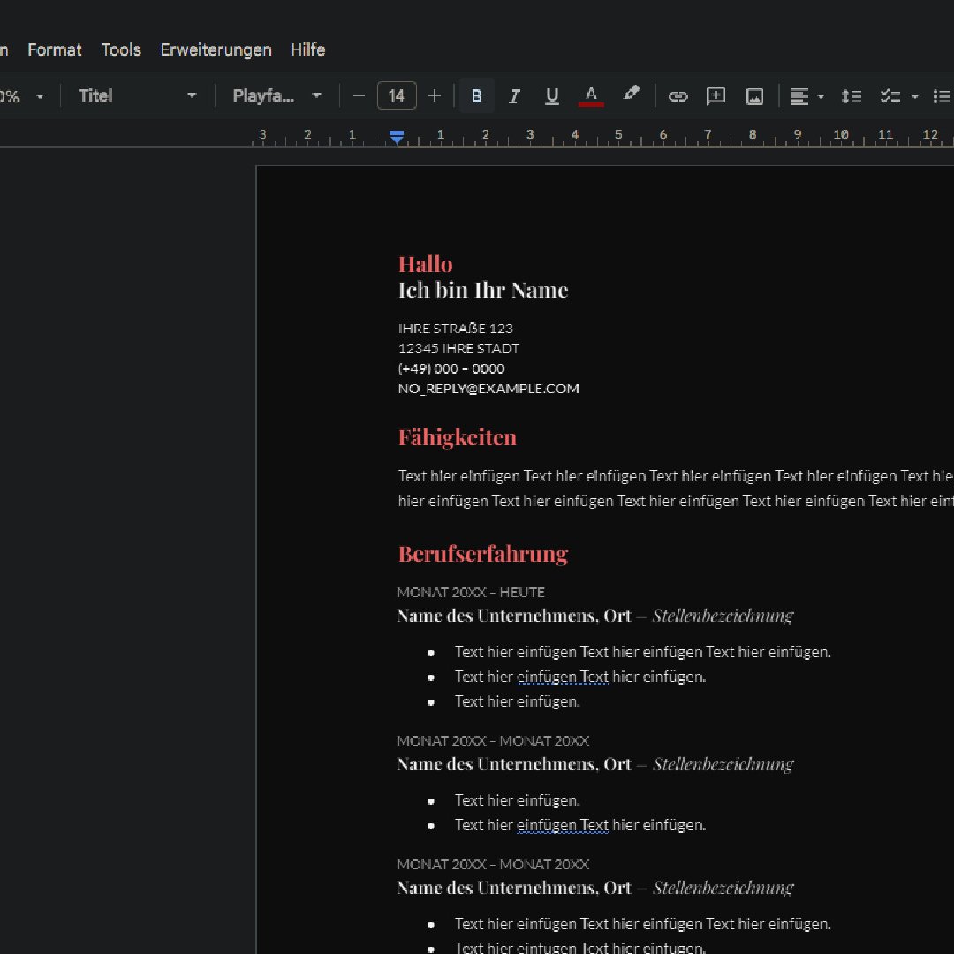Image resolution: width=954 pixels, height=954 pixels.
Task: Open the Erweiterungen menu
Action: (x=216, y=49)
